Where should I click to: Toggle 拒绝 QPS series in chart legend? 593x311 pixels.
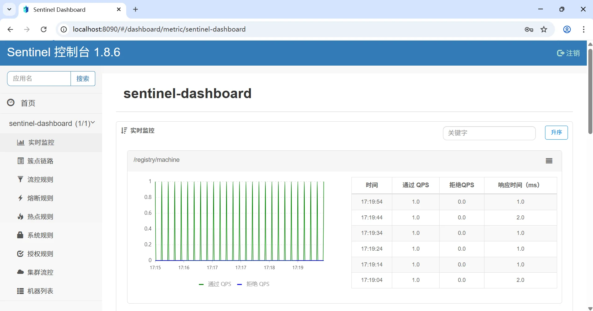point(253,284)
